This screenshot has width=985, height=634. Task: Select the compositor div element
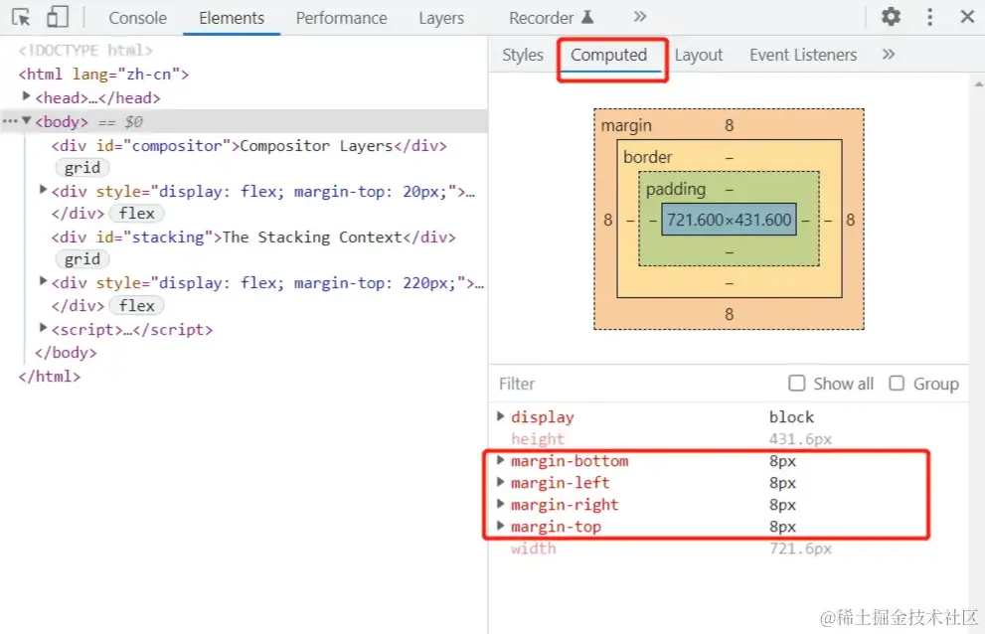click(248, 146)
